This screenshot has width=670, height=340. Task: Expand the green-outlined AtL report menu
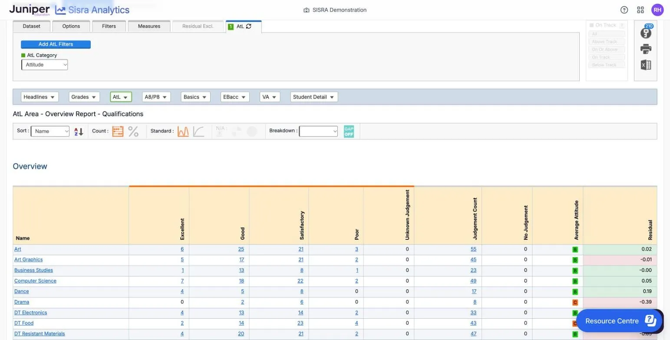(x=121, y=97)
